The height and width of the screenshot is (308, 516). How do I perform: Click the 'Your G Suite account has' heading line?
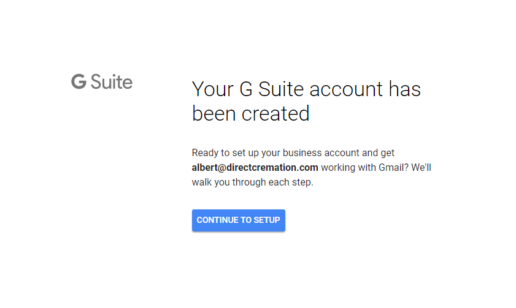point(306,89)
